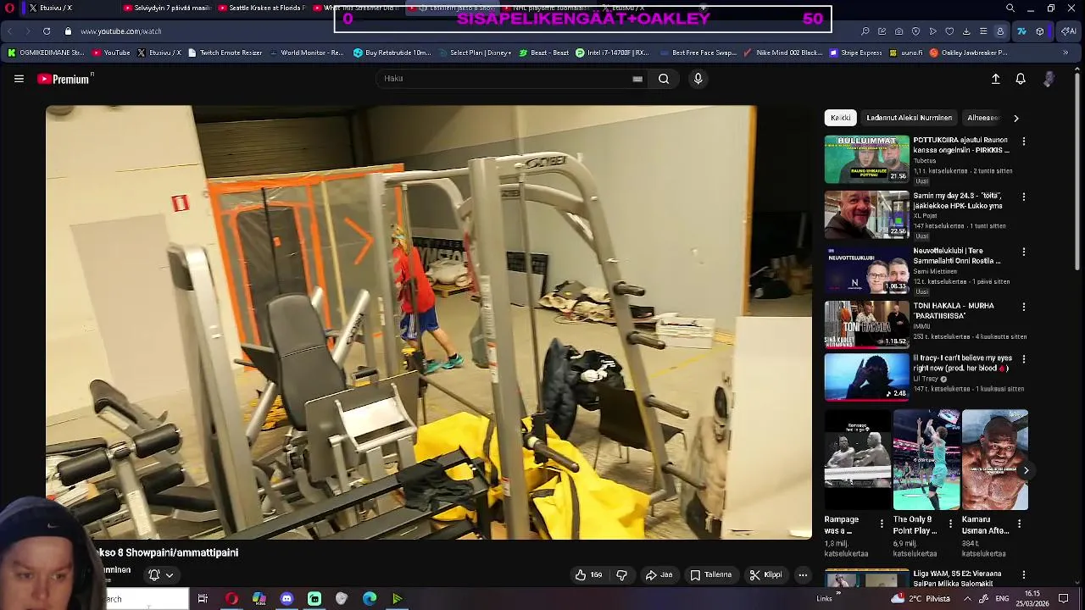1085x610 pixels.
Task: Select the Kaikki filter chip
Action: coord(840,118)
